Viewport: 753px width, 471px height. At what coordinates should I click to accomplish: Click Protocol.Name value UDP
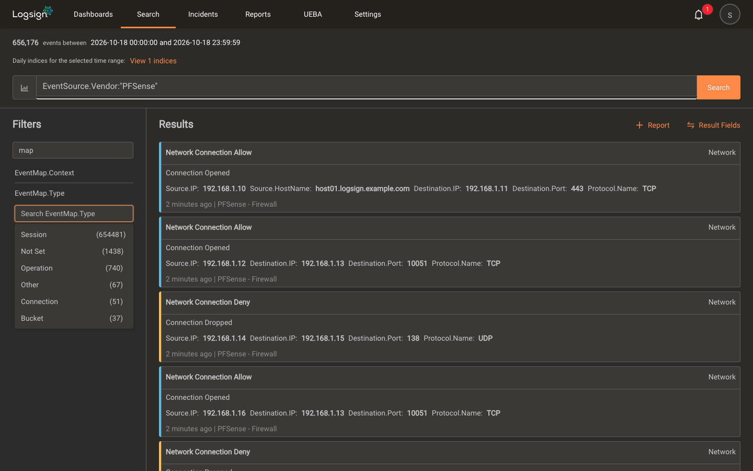pyautogui.click(x=485, y=338)
